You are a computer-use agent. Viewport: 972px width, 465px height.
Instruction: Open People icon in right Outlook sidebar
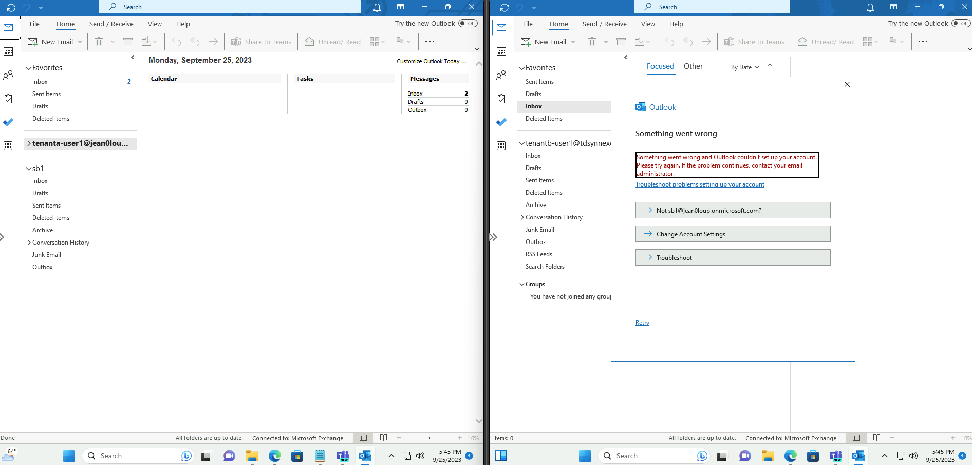coord(501,76)
